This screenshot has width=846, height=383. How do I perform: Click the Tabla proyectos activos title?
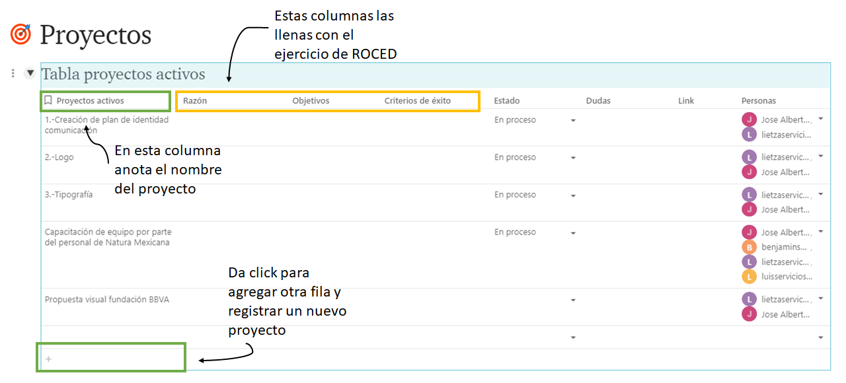point(124,75)
